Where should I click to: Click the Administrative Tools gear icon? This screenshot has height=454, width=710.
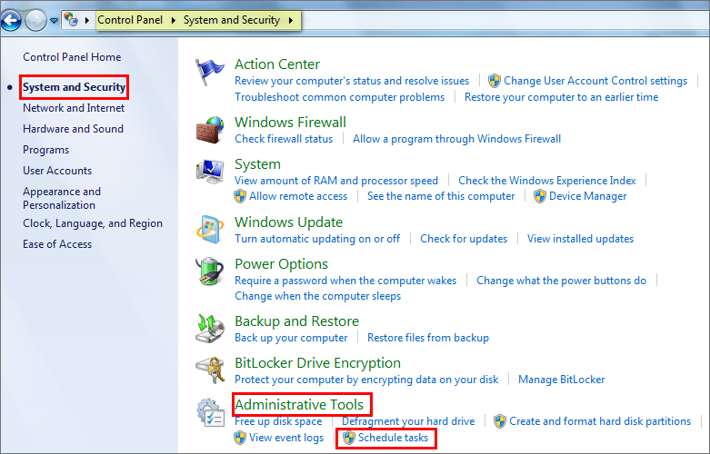[x=210, y=412]
